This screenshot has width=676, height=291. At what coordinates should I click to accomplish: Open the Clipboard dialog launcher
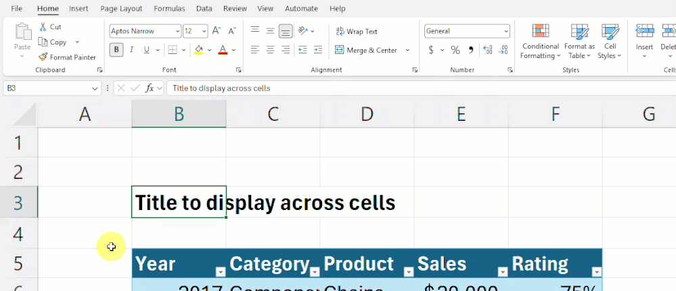pos(100,70)
